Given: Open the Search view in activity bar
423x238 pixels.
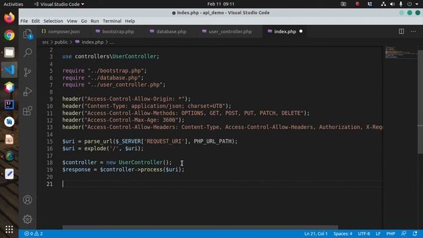Looking at the screenshot, I should pos(28,52).
